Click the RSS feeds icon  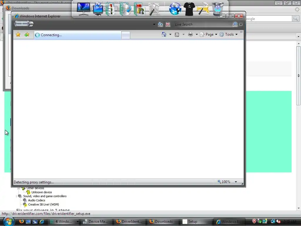[x=177, y=35]
